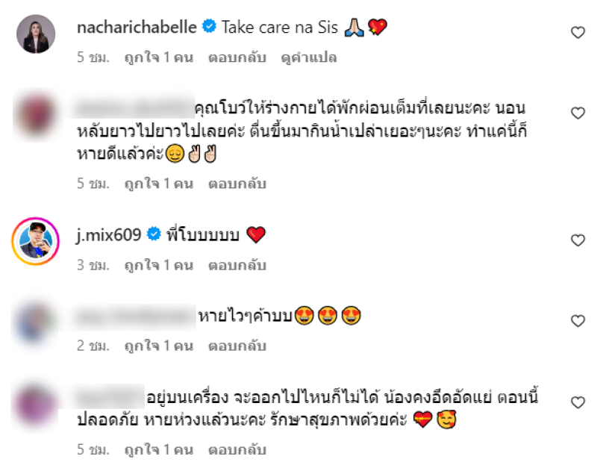The height and width of the screenshot is (471, 597).
Task: Reply to j.mix609's comment
Action: pos(237,265)
